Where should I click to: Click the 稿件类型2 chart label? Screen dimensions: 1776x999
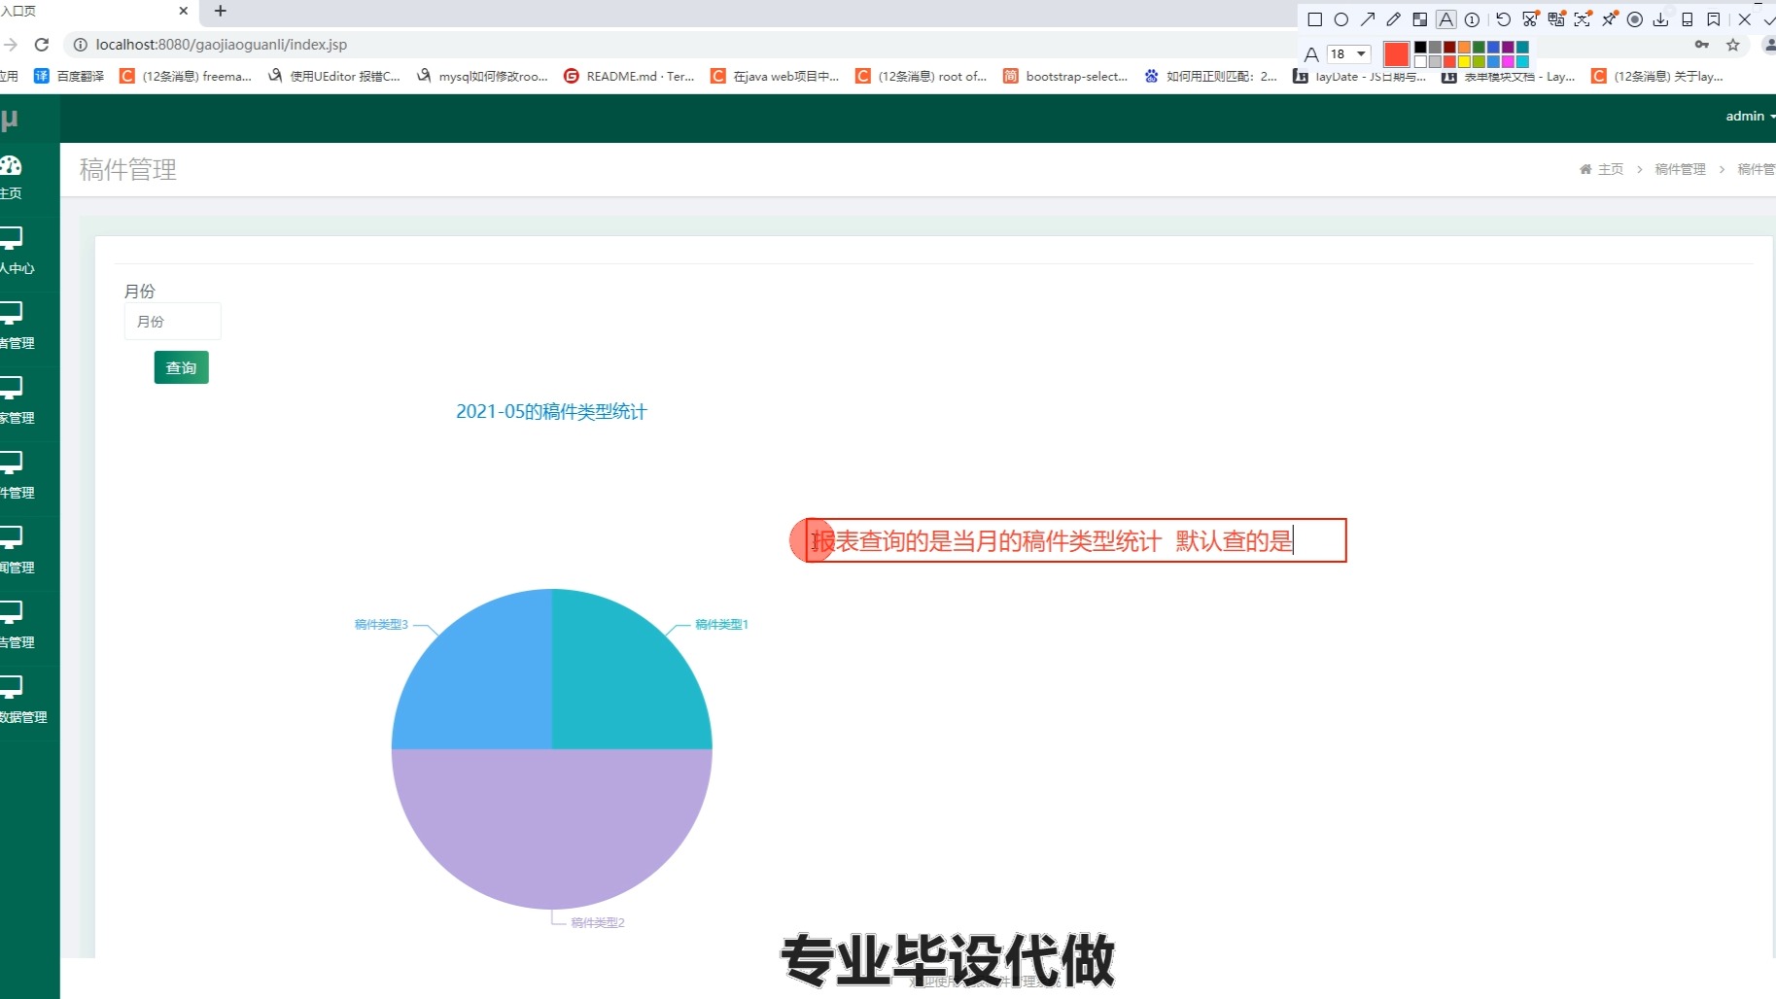point(598,923)
